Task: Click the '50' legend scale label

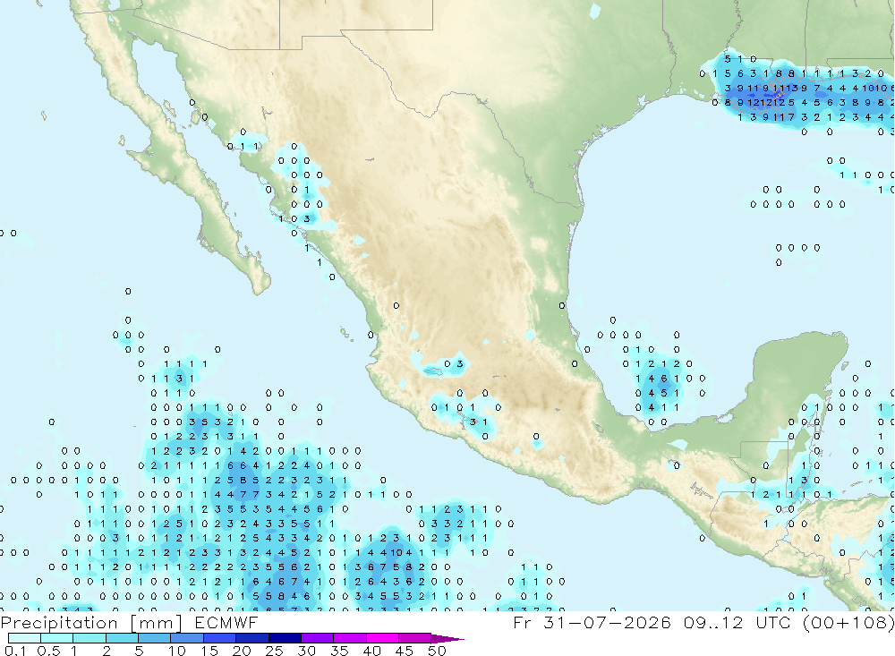Action: [437, 651]
